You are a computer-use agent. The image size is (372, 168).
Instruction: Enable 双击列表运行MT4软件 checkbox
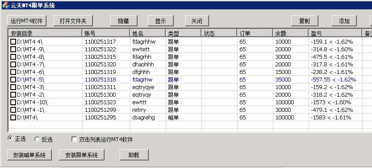74,139
